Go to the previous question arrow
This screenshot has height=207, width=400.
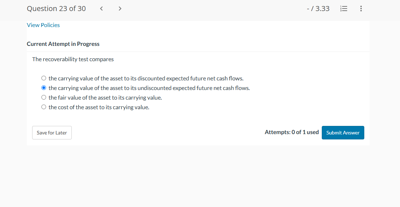click(x=101, y=9)
